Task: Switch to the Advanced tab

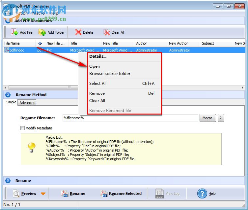Action: coord(27,103)
